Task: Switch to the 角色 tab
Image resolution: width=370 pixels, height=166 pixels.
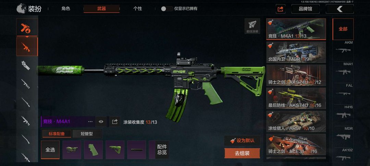Action: pos(66,9)
